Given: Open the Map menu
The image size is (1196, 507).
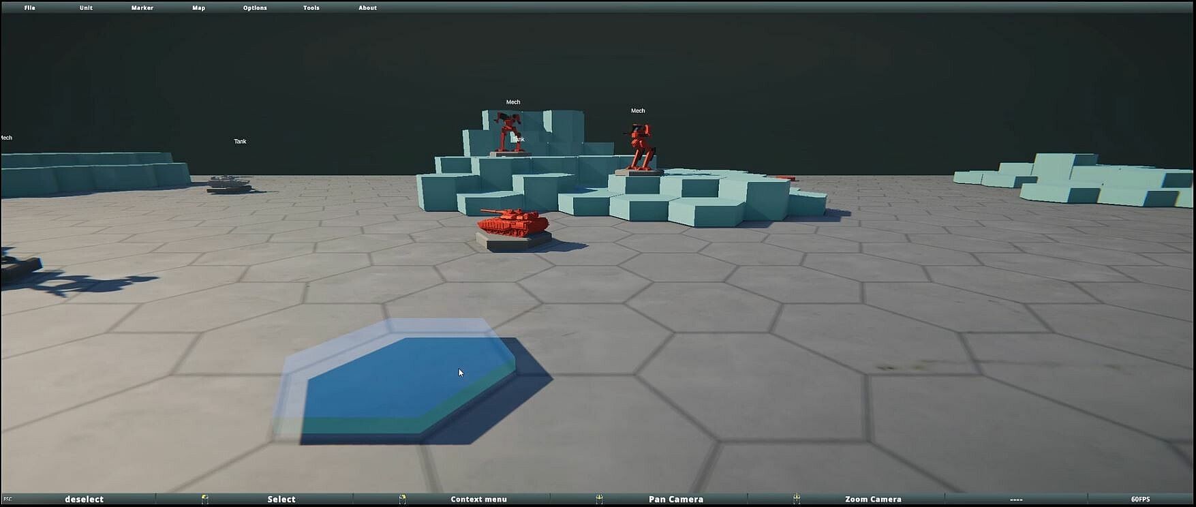Looking at the screenshot, I should [199, 7].
